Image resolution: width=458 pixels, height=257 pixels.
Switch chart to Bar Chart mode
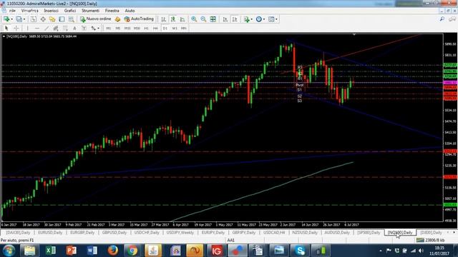click(164, 19)
